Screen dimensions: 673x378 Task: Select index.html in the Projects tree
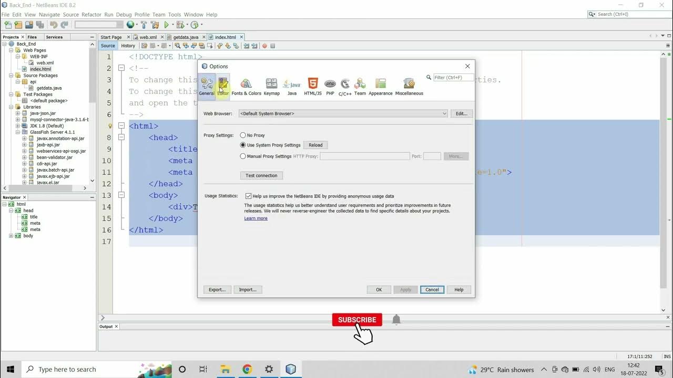[40, 69]
